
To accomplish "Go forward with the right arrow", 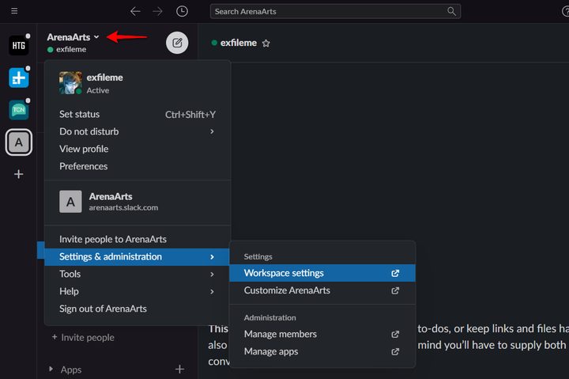I will [157, 11].
